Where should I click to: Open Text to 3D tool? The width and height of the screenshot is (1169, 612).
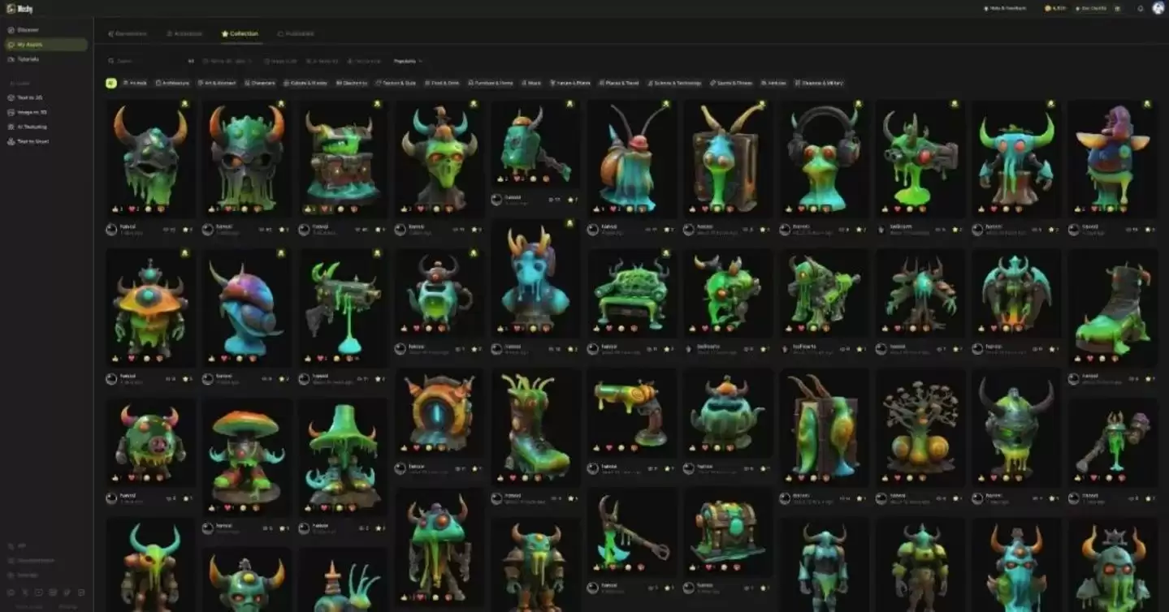coord(31,97)
